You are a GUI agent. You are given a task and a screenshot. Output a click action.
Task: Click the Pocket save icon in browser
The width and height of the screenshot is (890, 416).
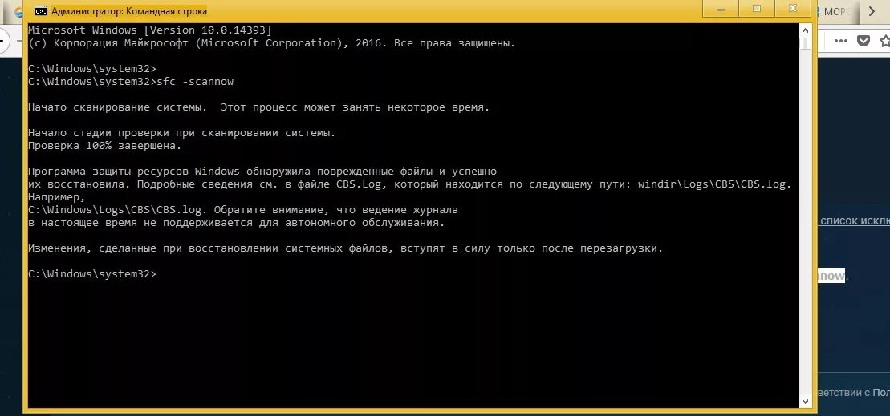863,41
